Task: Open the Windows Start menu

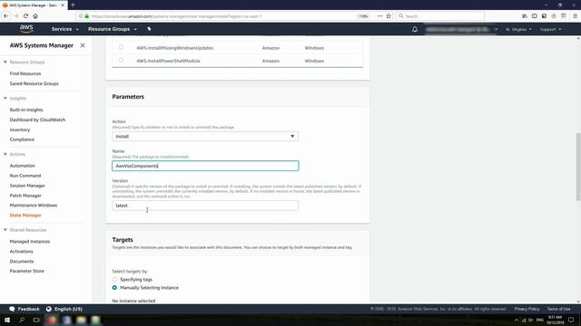Action: (7, 320)
